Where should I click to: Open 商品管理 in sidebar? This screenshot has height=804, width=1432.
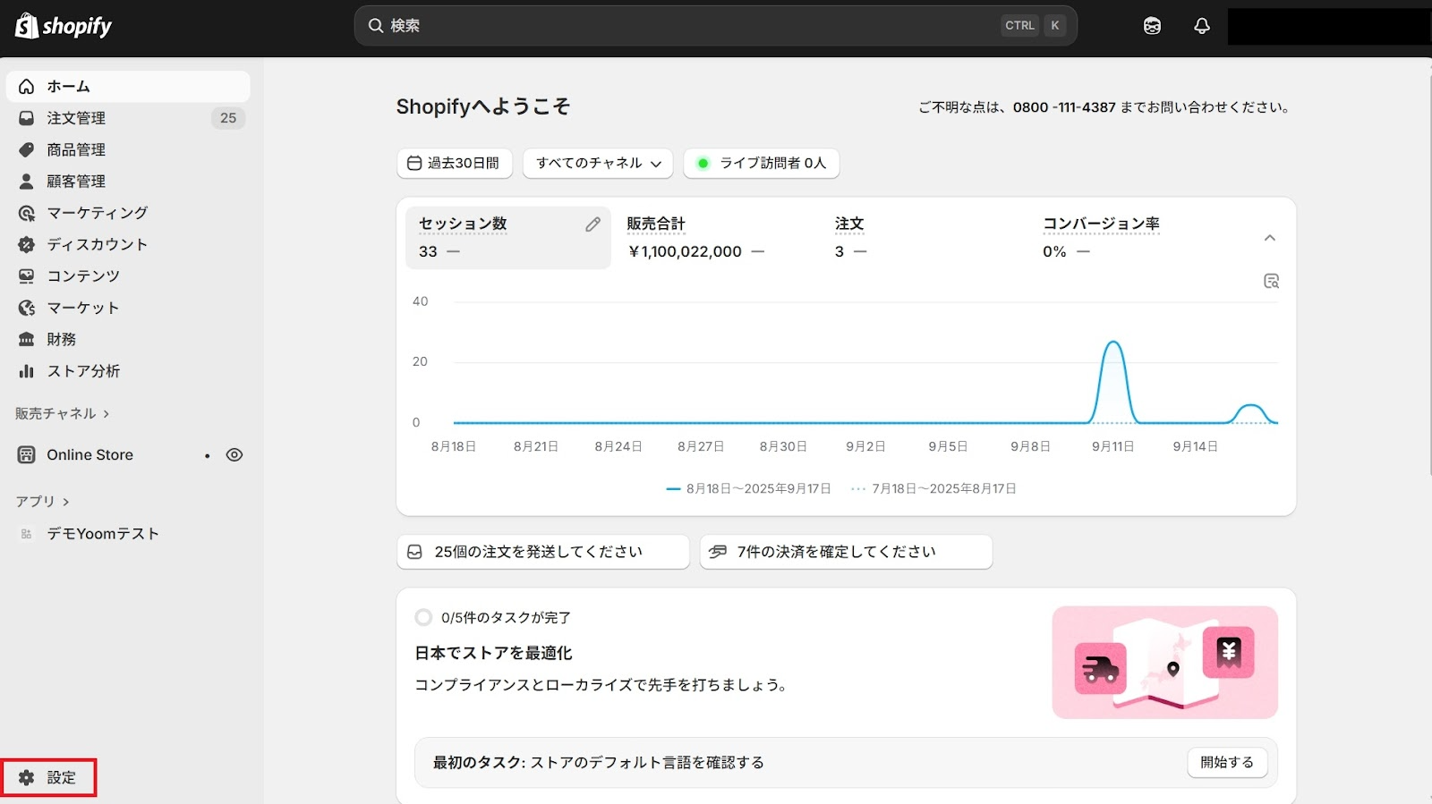pos(128,149)
